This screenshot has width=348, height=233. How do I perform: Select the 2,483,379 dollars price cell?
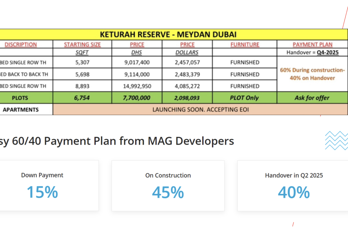tap(187, 74)
